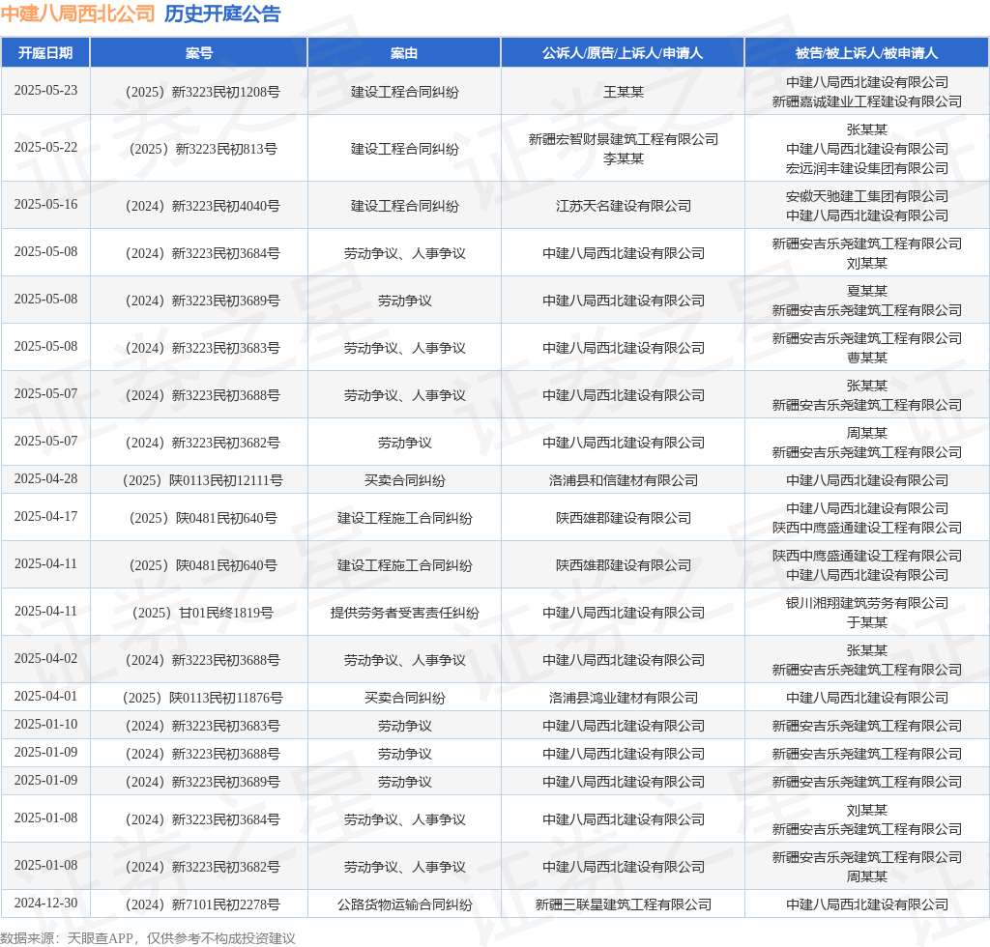Viewport: 990px width, 947px height.
Task: Click 张某某 in the 813号 row
Action: [x=867, y=129]
